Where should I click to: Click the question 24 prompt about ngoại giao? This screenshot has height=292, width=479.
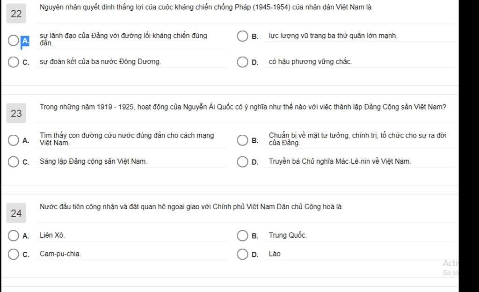click(191, 207)
